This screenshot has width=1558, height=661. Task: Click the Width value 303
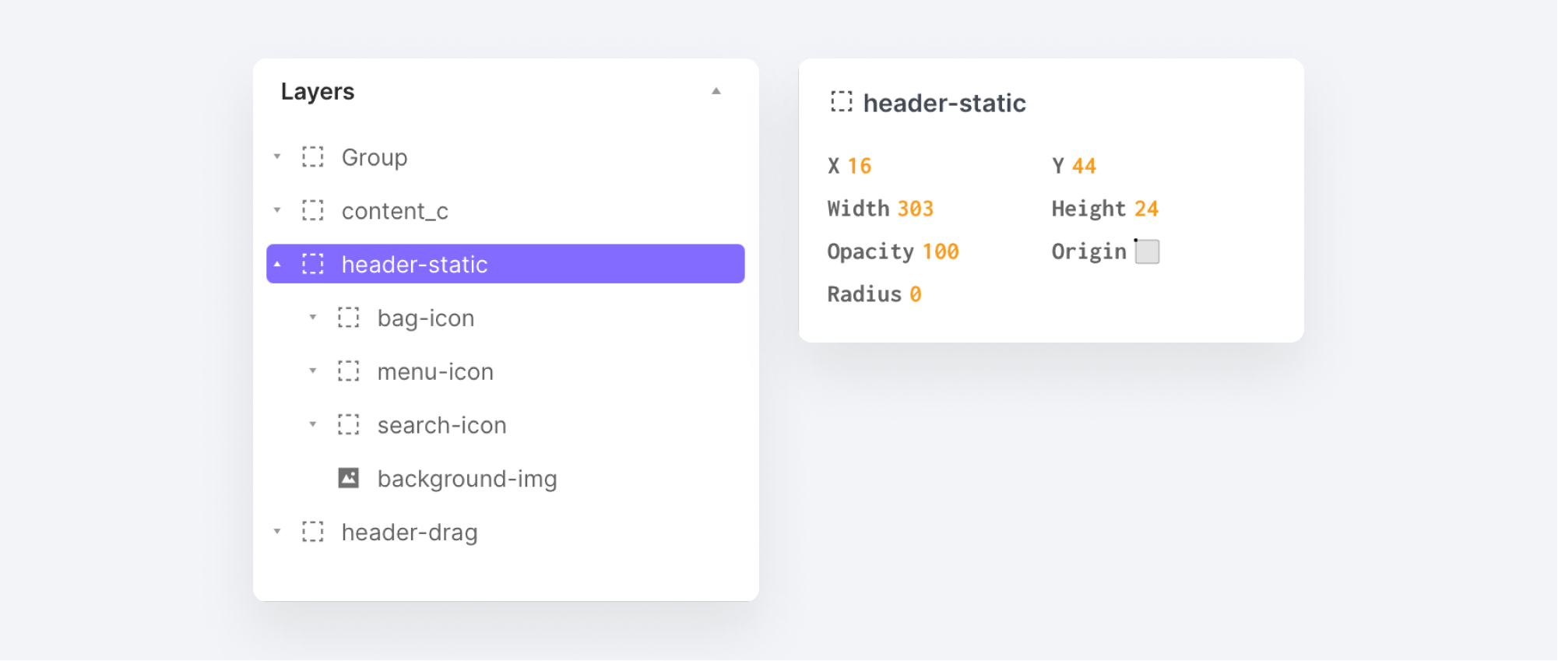point(915,209)
